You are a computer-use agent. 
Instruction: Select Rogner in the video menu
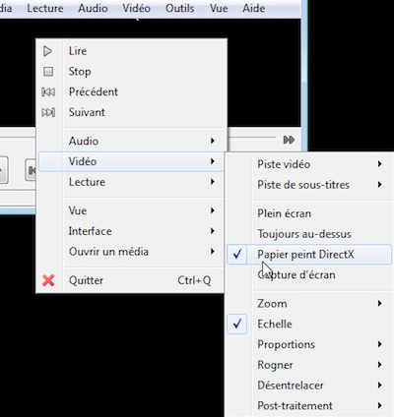click(x=275, y=365)
